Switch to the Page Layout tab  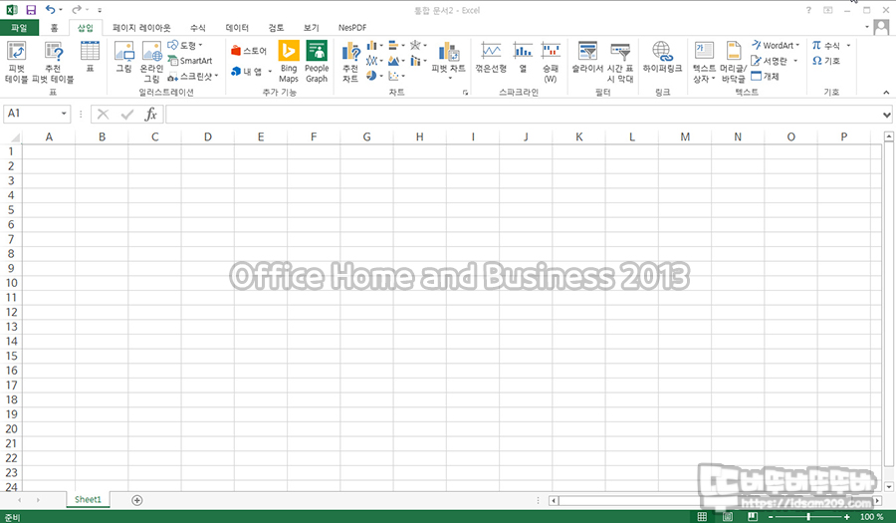pos(141,28)
